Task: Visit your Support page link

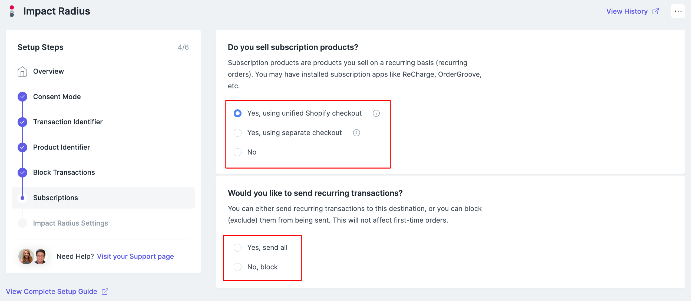Action: point(135,256)
